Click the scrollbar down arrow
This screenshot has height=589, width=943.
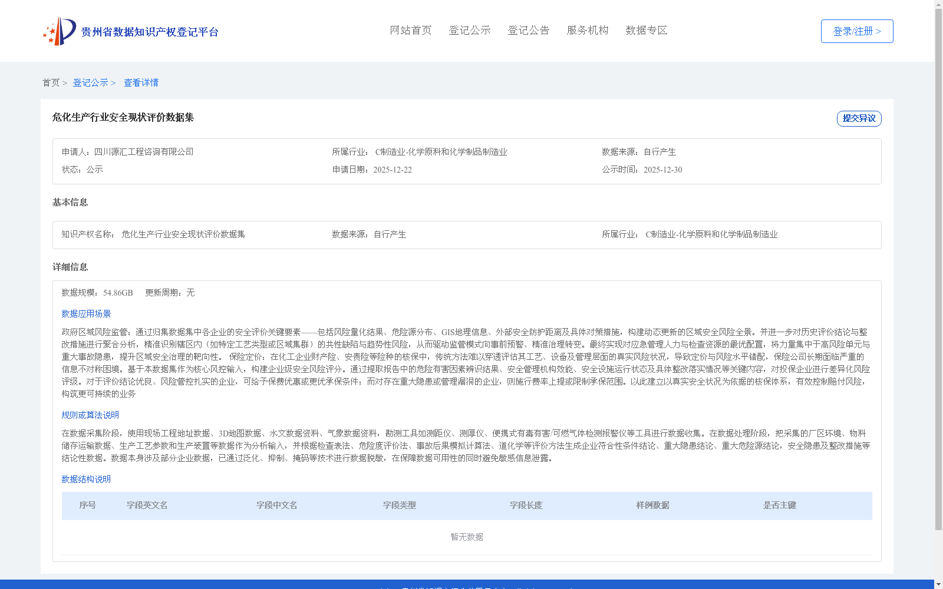click(938, 584)
